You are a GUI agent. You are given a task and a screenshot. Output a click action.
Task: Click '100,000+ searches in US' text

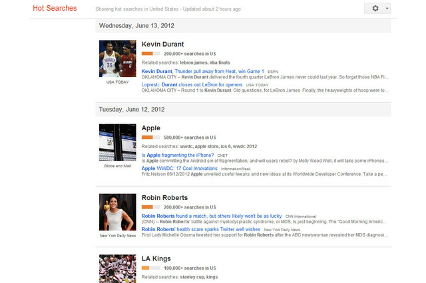[x=190, y=268]
